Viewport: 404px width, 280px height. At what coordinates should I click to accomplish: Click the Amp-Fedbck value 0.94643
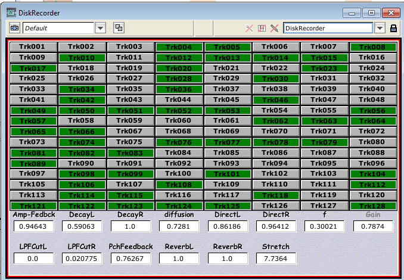[x=33, y=226]
